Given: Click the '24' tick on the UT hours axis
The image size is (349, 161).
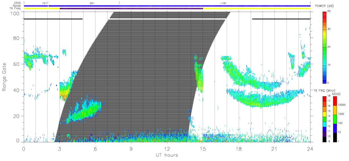Looking at the screenshot, I should coord(310,149).
